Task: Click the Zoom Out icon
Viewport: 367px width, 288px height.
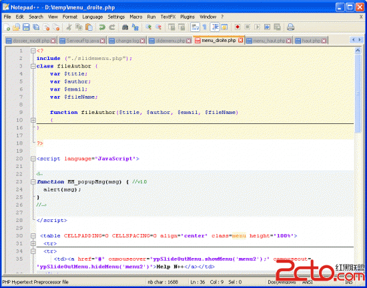Action: tap(158, 27)
